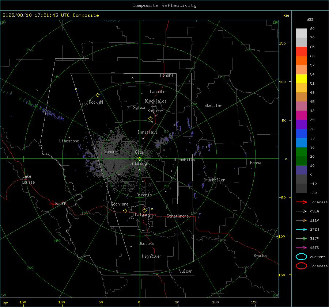The width and height of the screenshot is (329, 307).
Task: Select the Innisfail map label
Action: (x=147, y=132)
